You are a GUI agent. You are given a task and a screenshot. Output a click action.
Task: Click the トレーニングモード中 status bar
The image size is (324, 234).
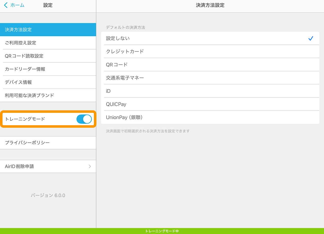point(162,230)
